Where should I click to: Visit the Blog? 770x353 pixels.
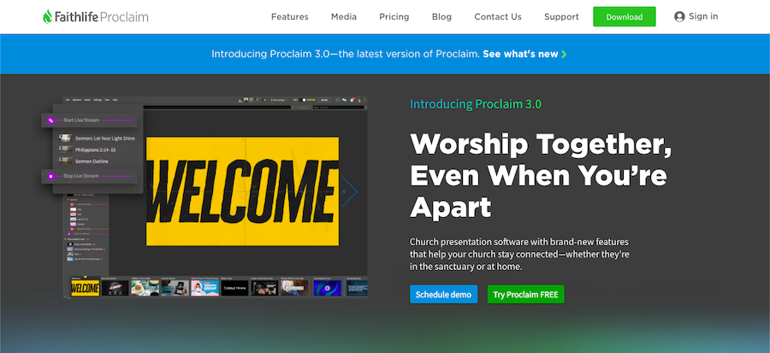click(441, 17)
